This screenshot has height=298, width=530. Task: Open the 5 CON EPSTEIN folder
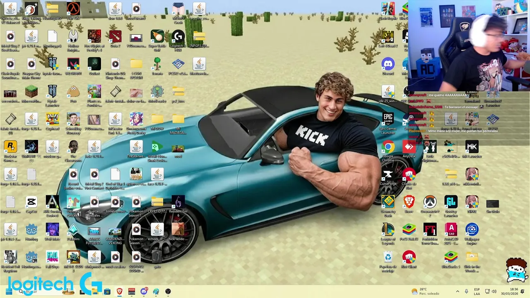pos(136,64)
